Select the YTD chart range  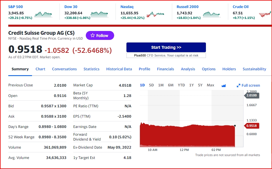(181, 85)
